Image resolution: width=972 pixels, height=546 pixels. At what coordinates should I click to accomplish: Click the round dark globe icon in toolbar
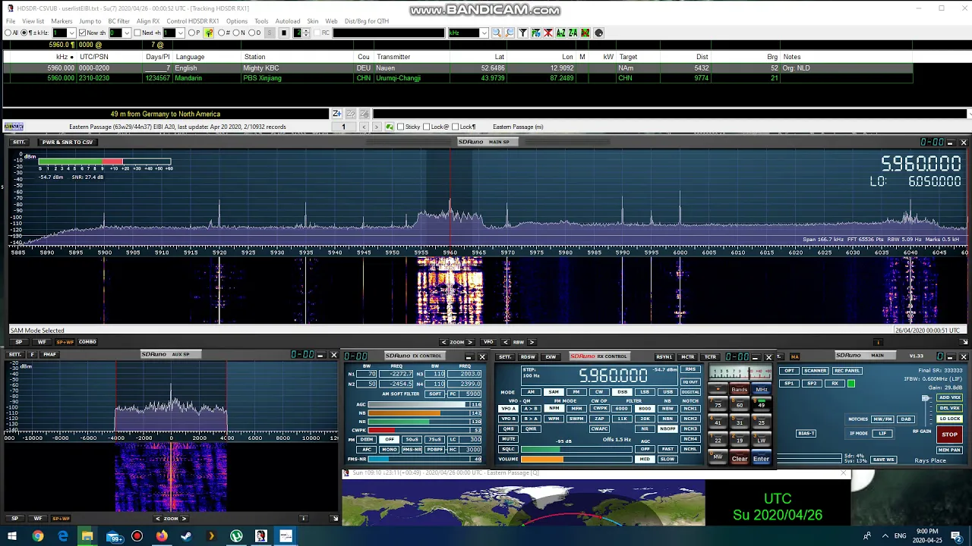click(598, 33)
